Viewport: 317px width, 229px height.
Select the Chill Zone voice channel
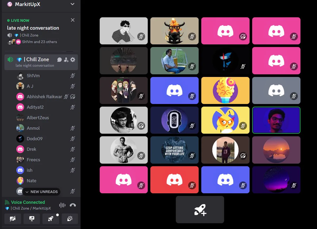41,62
